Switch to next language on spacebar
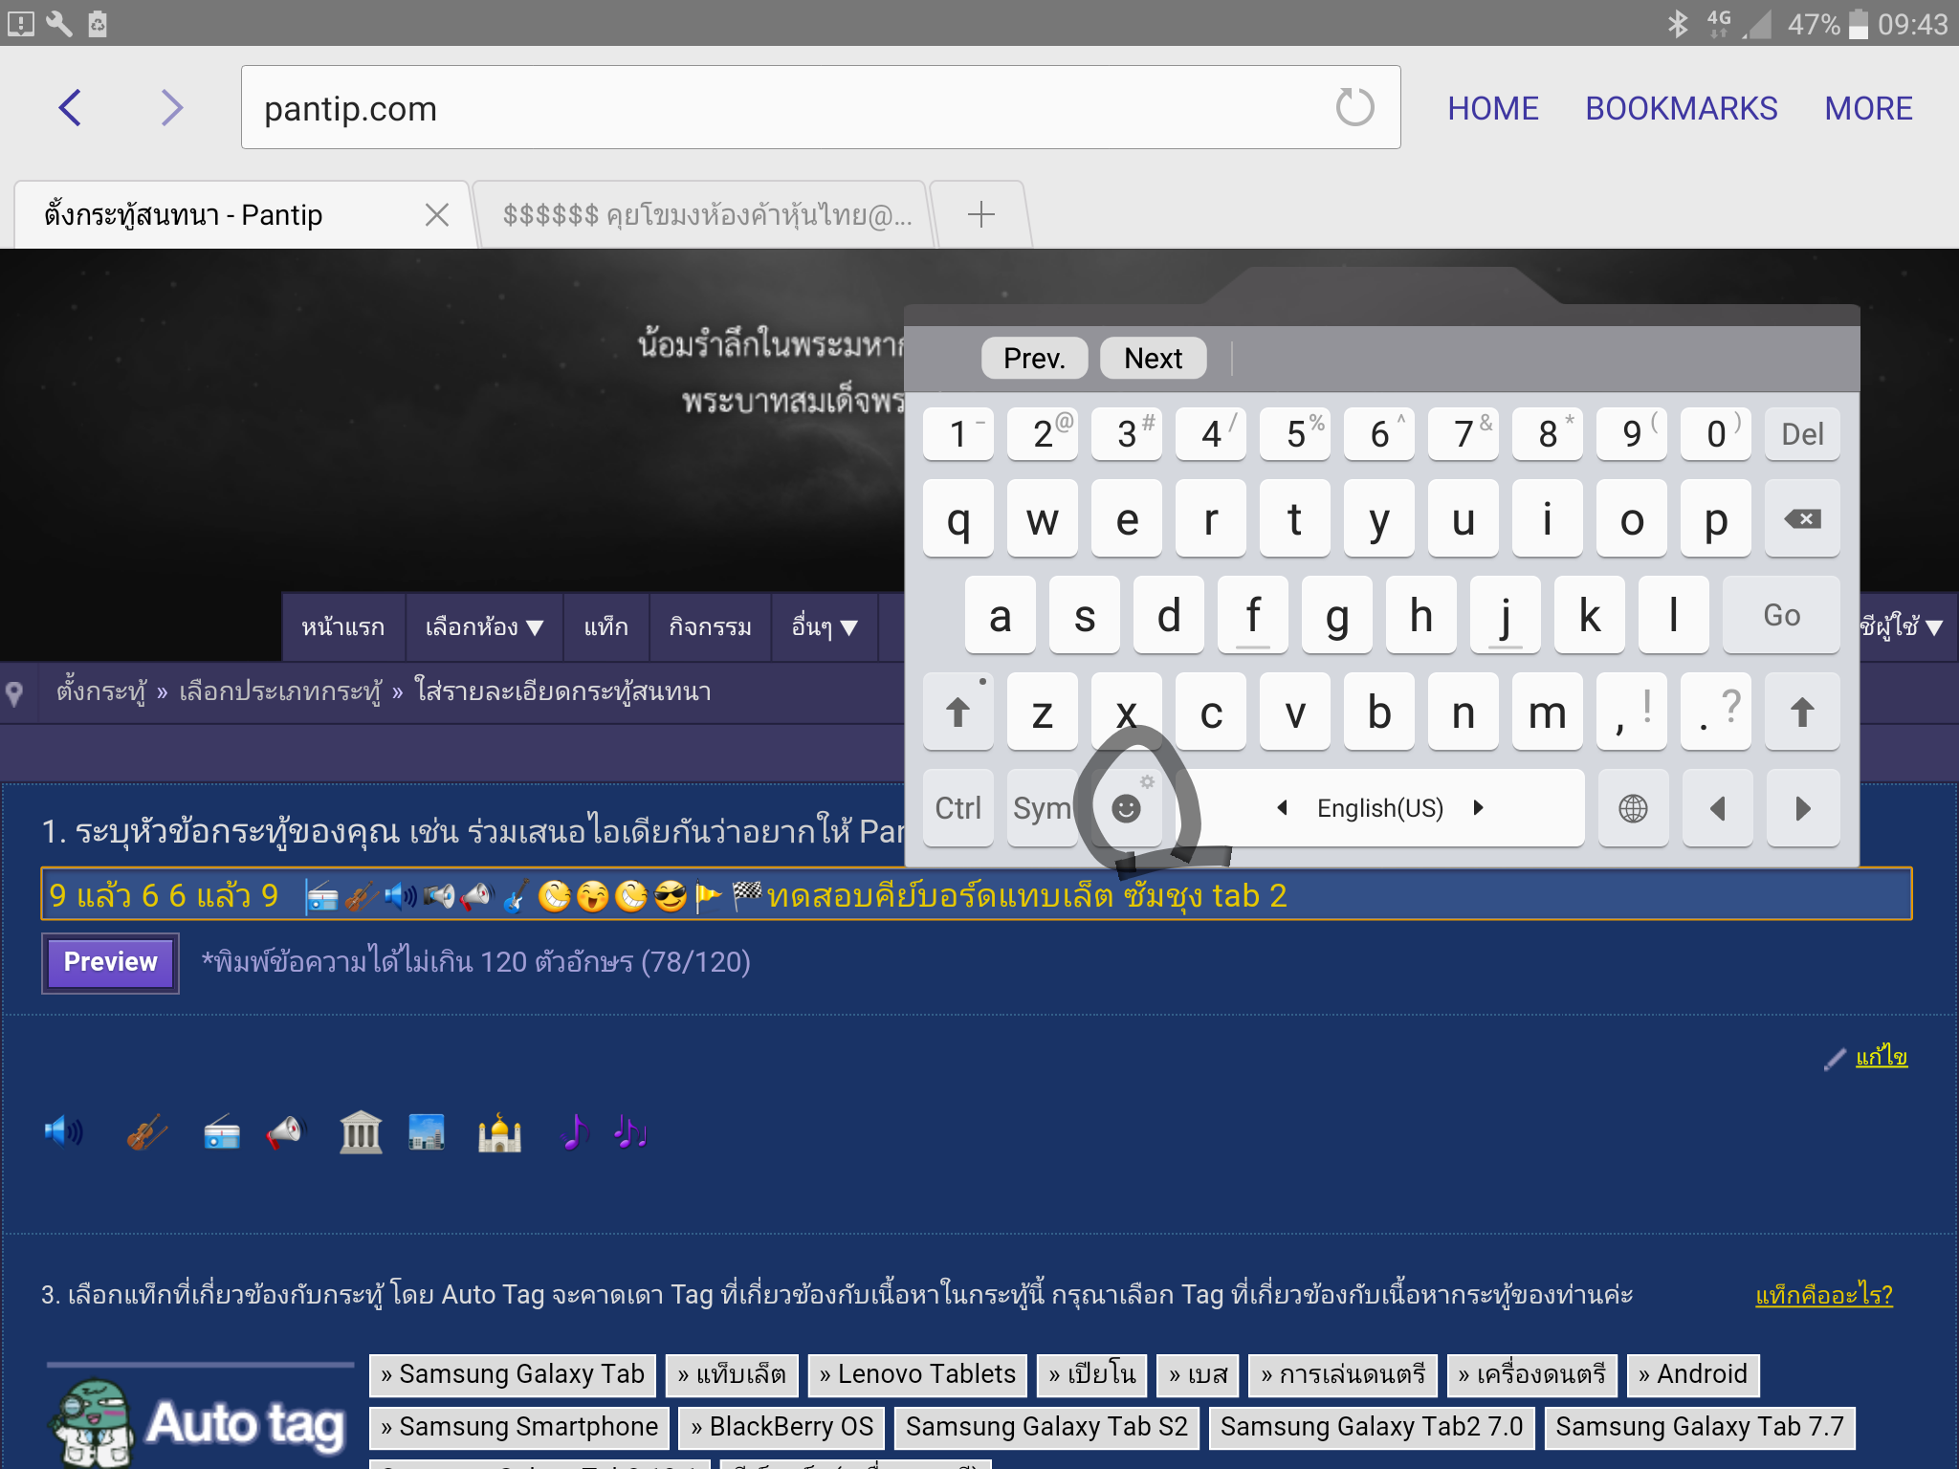 coord(1479,808)
